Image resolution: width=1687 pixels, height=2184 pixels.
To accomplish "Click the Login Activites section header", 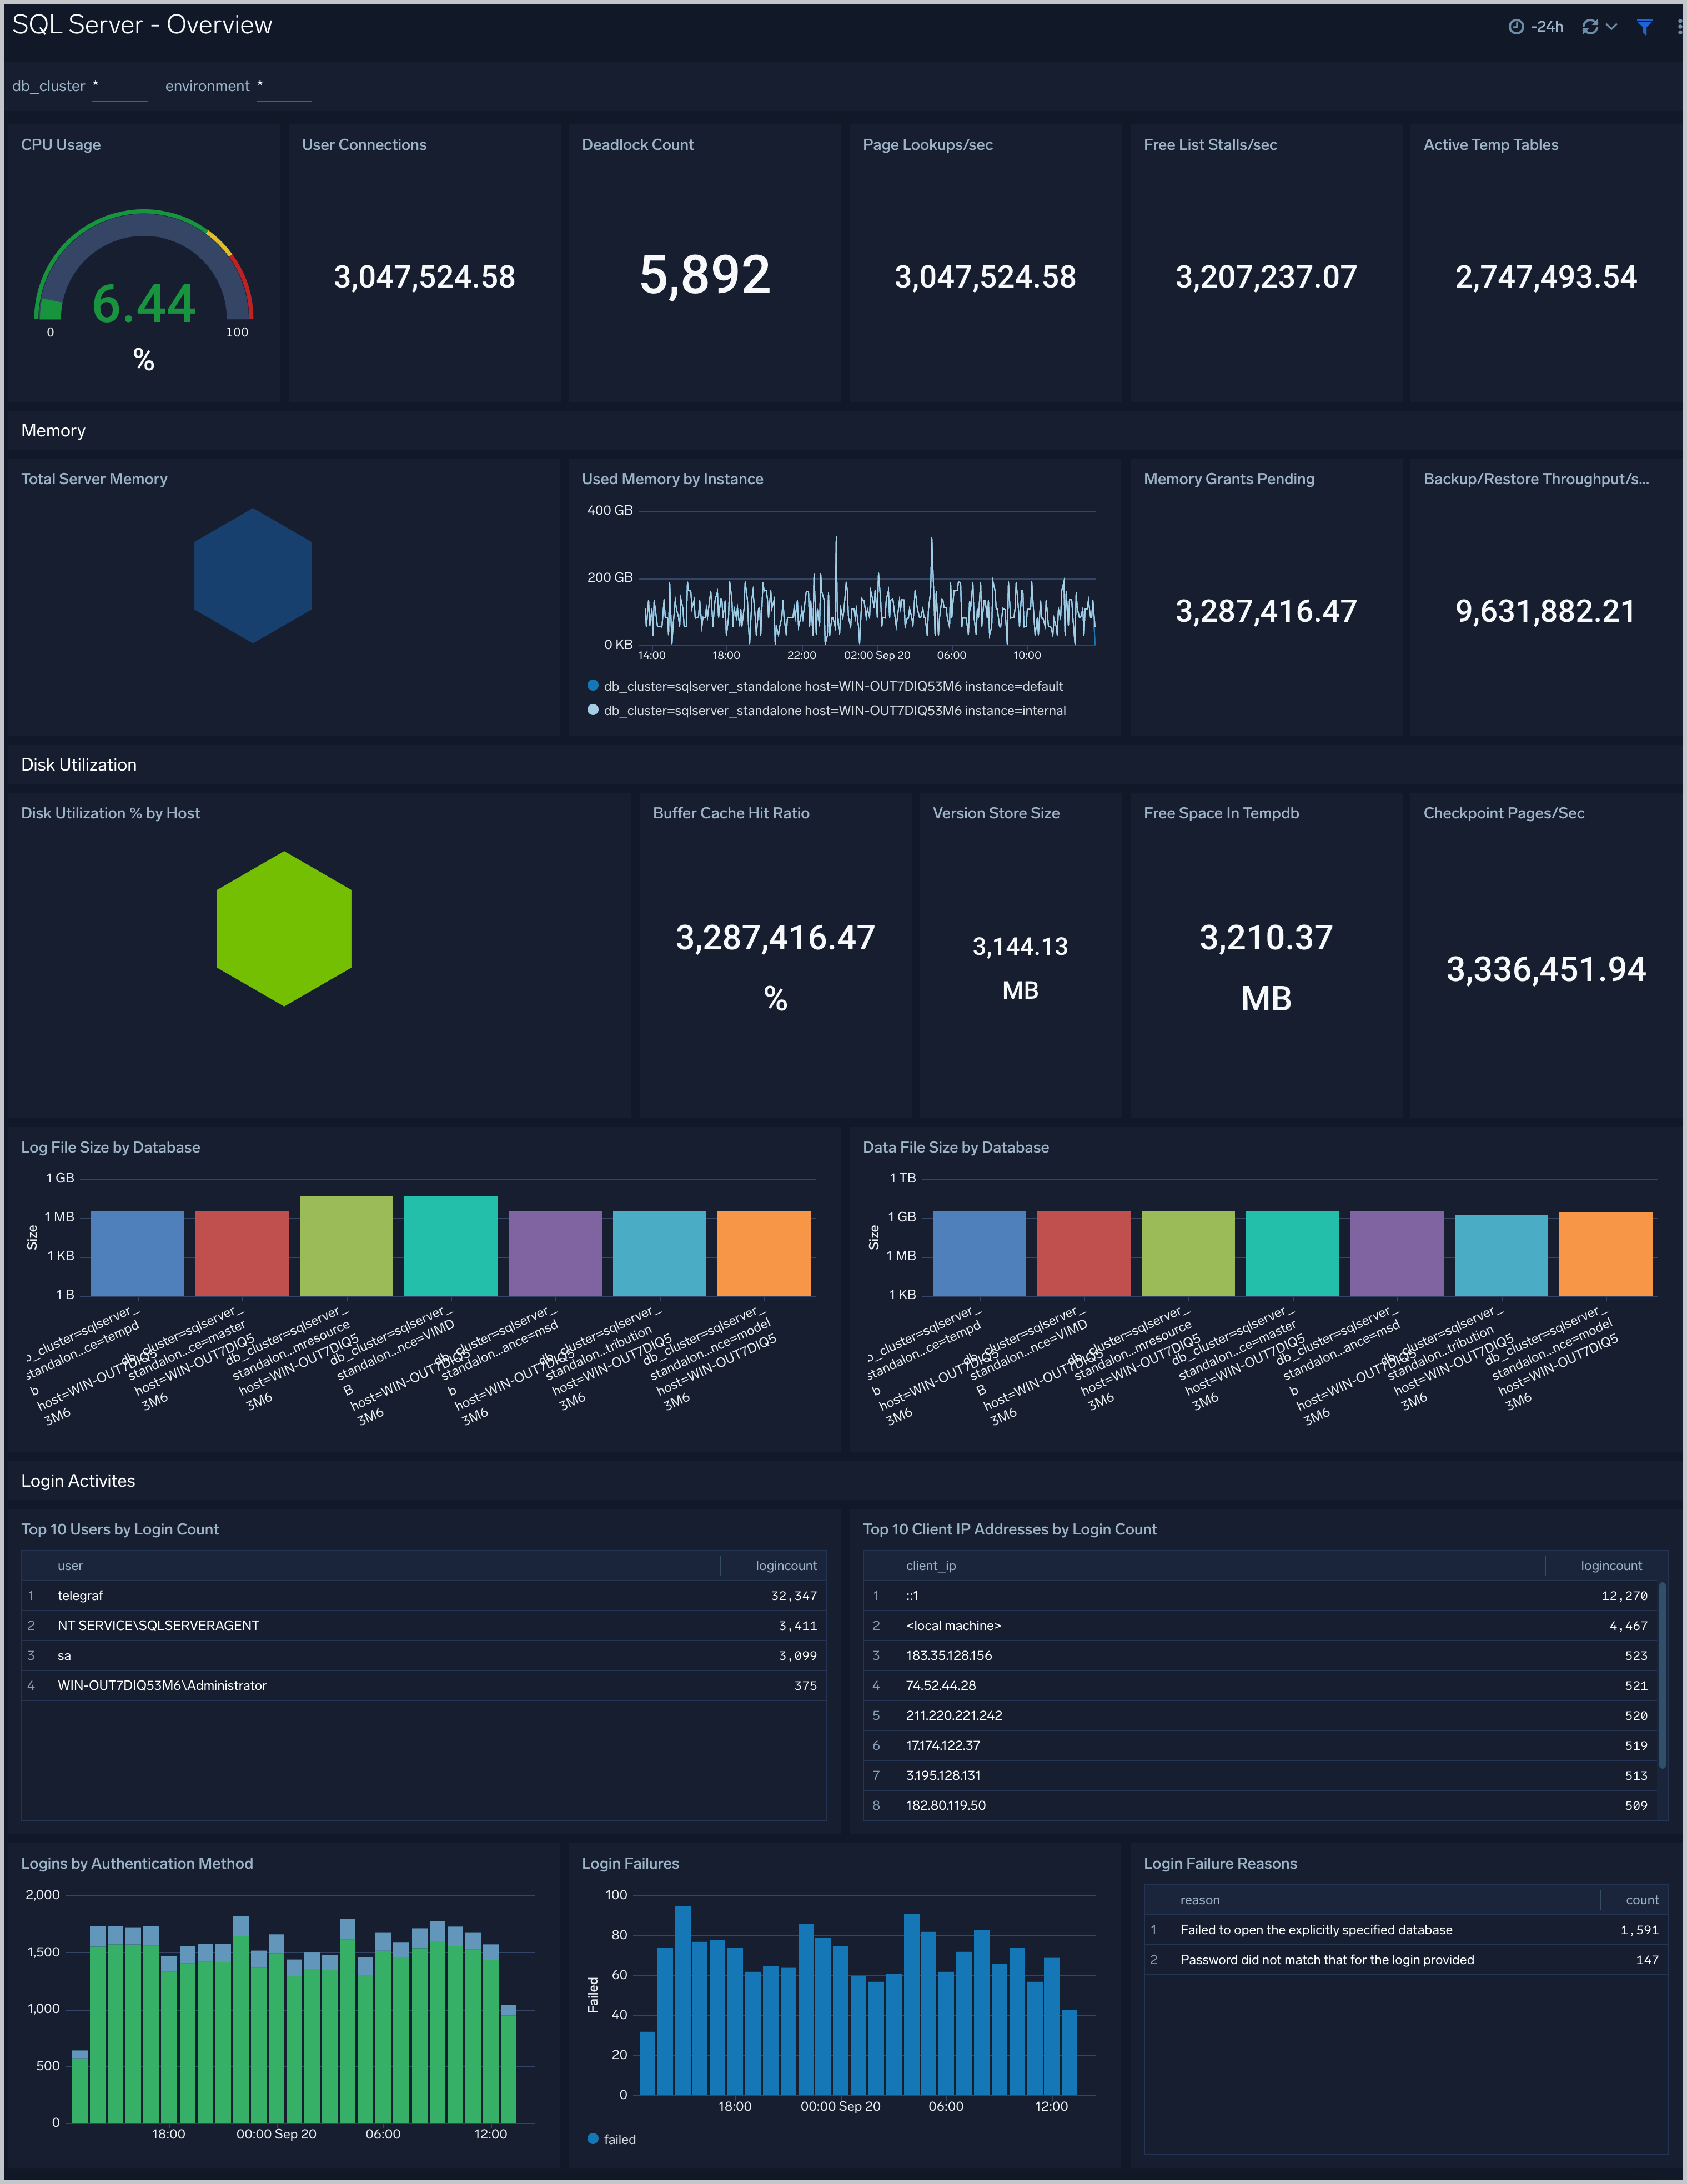I will (x=78, y=1480).
